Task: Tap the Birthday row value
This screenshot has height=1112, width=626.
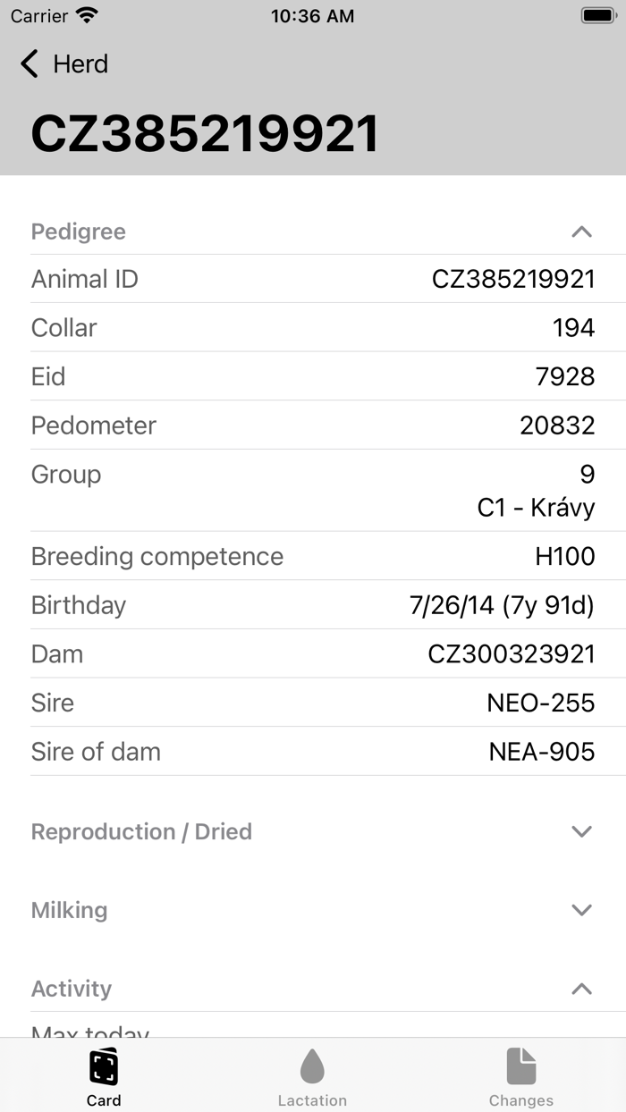Action: click(502, 605)
